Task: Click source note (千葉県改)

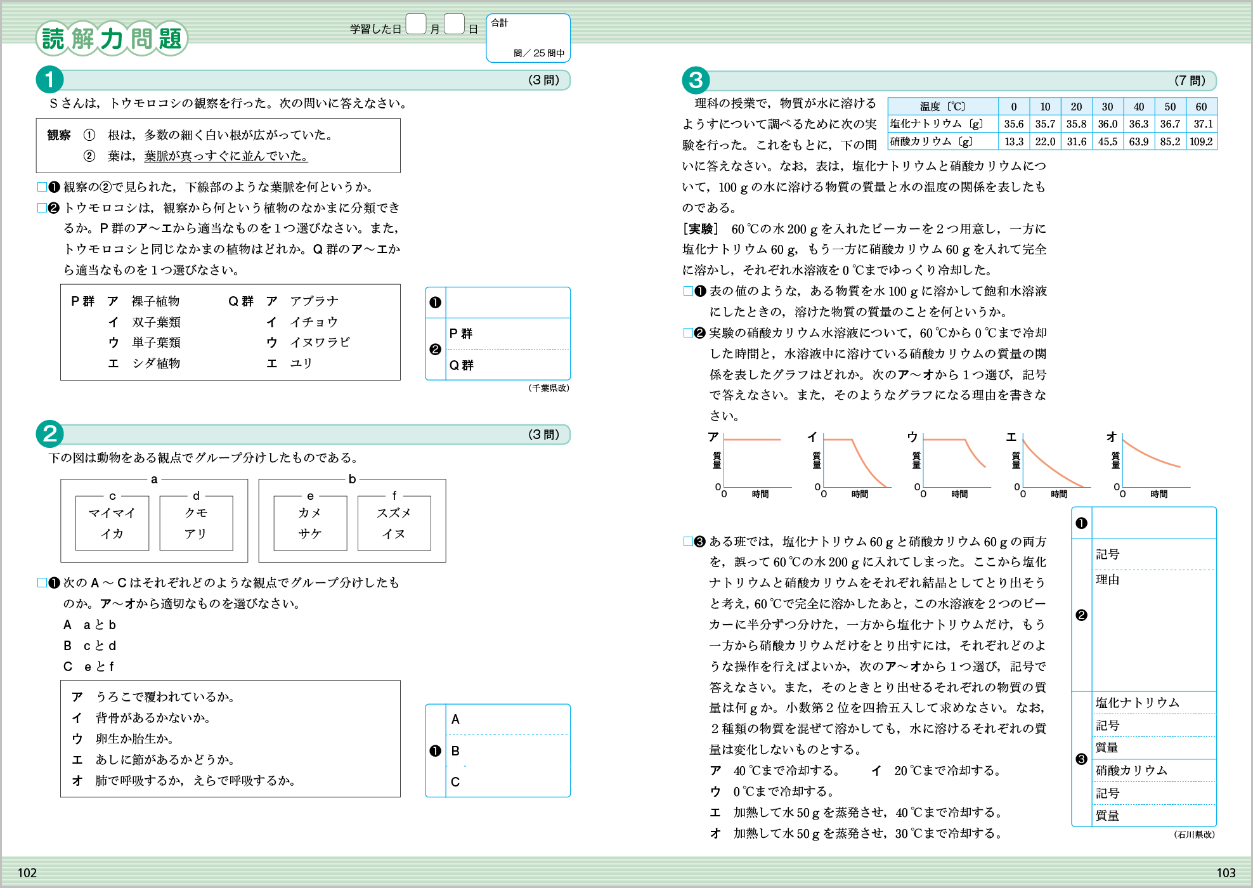Action: click(549, 388)
